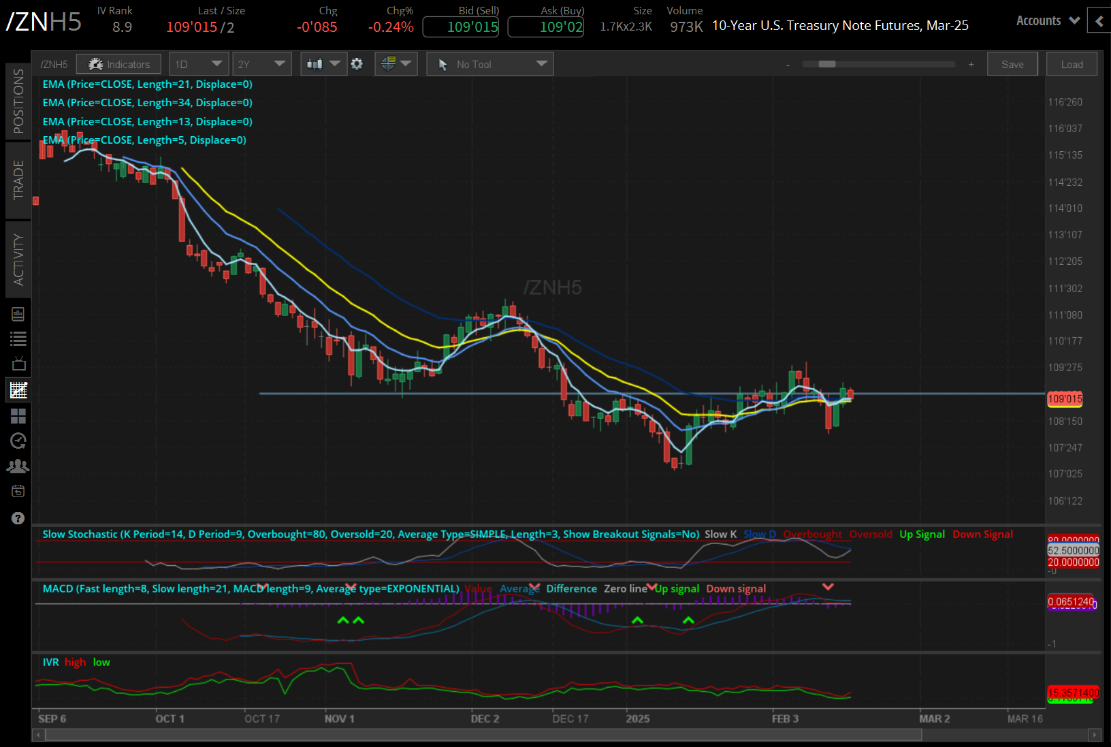Screen dimensions: 1111x747
Task: Open the follow traders (people) icon
Action: click(x=18, y=465)
